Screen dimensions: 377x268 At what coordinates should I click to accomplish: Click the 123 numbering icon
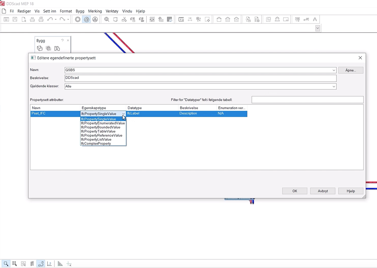[298, 19]
